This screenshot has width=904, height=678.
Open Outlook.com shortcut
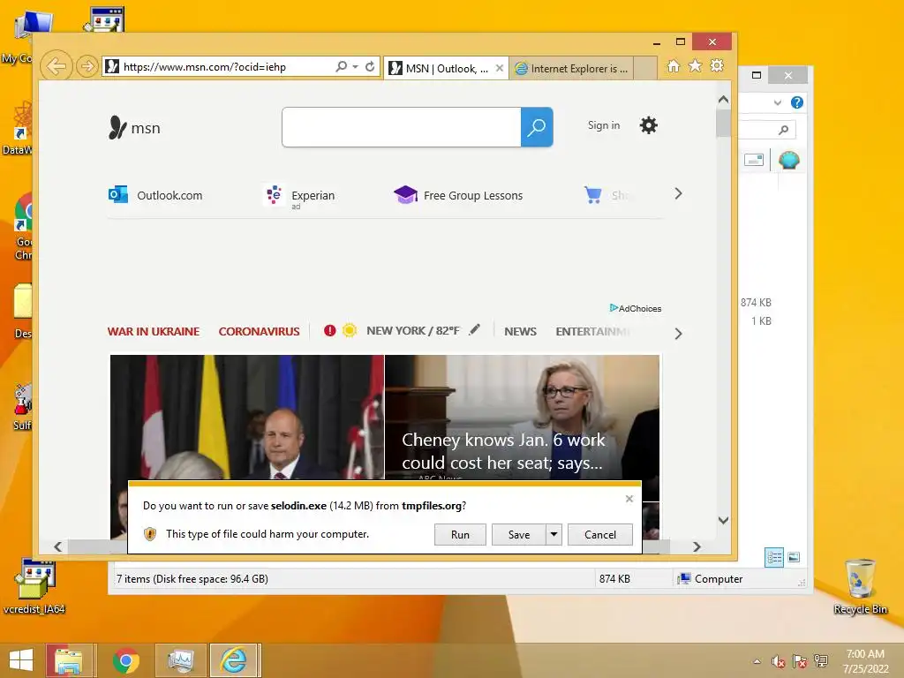tap(155, 195)
